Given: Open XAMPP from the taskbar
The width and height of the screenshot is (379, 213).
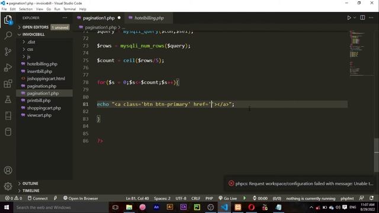Looking at the screenshot, I should point(238,207).
